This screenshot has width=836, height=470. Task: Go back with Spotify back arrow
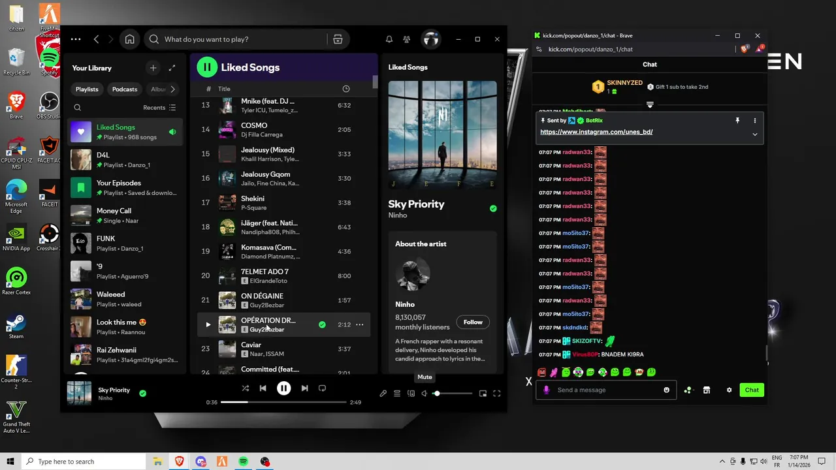pos(96,39)
